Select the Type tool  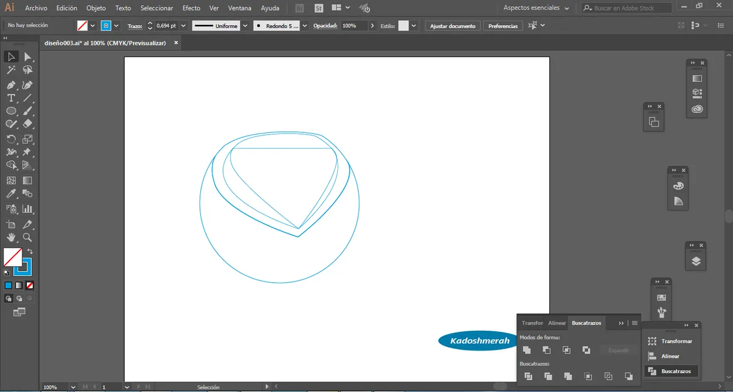[11, 98]
